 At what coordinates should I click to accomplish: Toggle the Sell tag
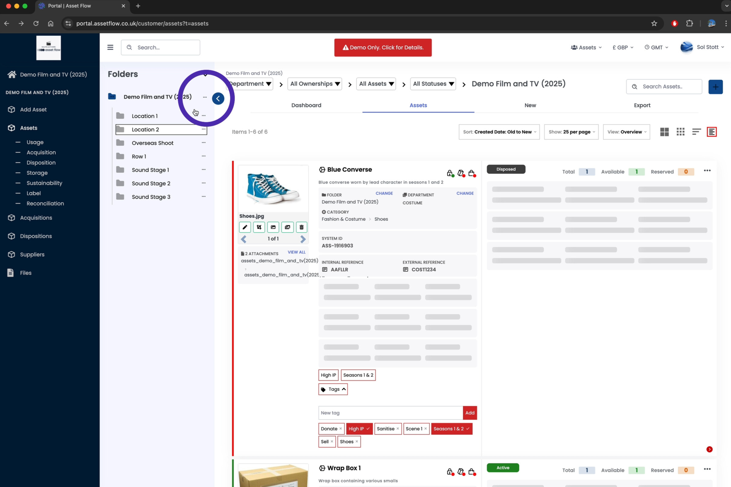(x=327, y=441)
